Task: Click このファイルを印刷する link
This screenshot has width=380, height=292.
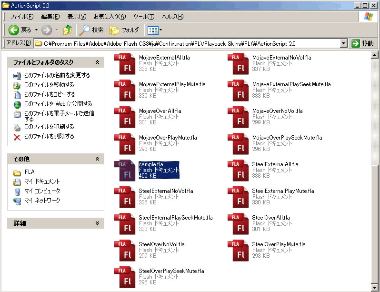Action: (x=49, y=127)
